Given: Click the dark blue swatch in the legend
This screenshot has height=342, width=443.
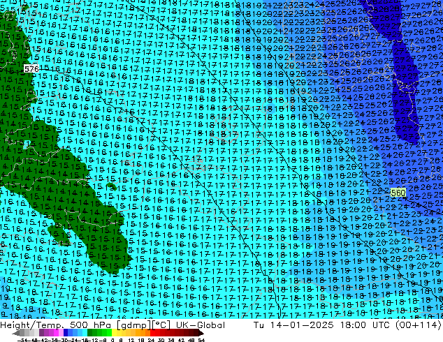Looking at the screenshot, I should tap(66, 333).
